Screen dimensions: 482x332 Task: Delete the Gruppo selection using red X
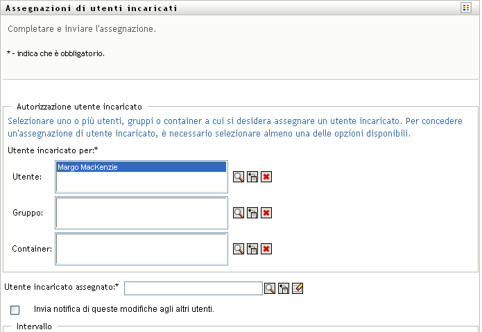pos(266,213)
